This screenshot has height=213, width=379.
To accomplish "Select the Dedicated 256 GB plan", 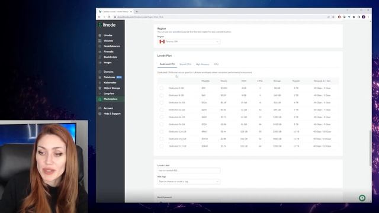I will pos(161,139).
